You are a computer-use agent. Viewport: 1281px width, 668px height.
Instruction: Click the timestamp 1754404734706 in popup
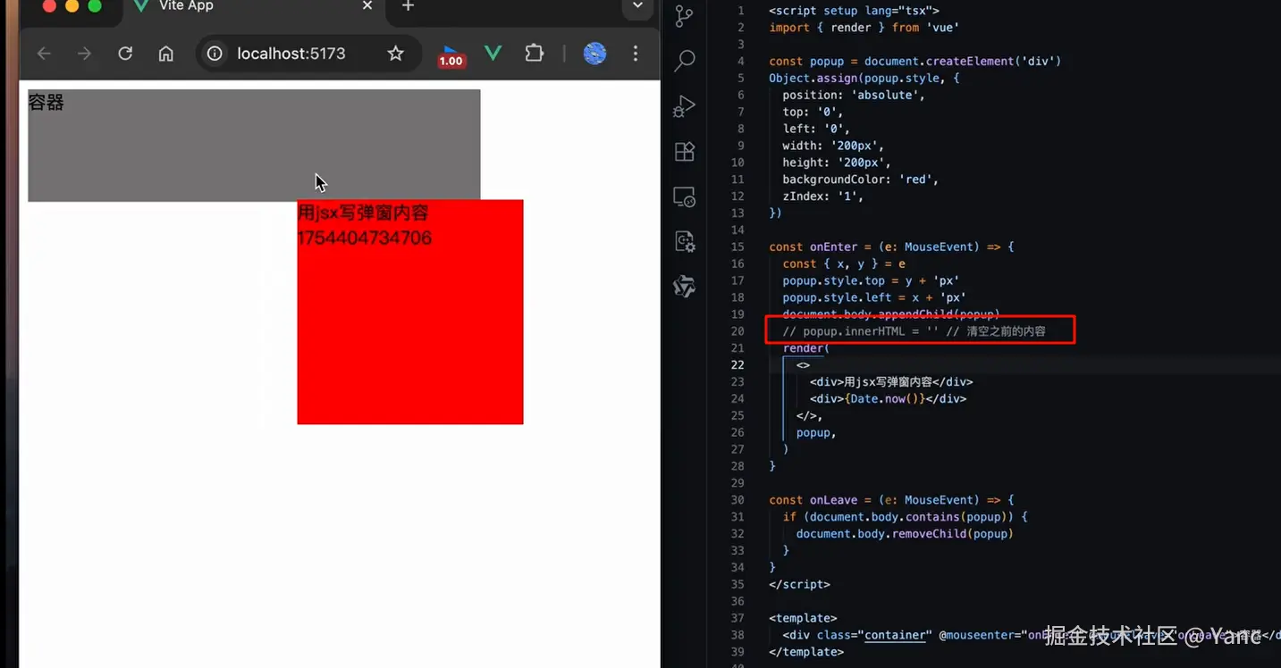click(365, 238)
